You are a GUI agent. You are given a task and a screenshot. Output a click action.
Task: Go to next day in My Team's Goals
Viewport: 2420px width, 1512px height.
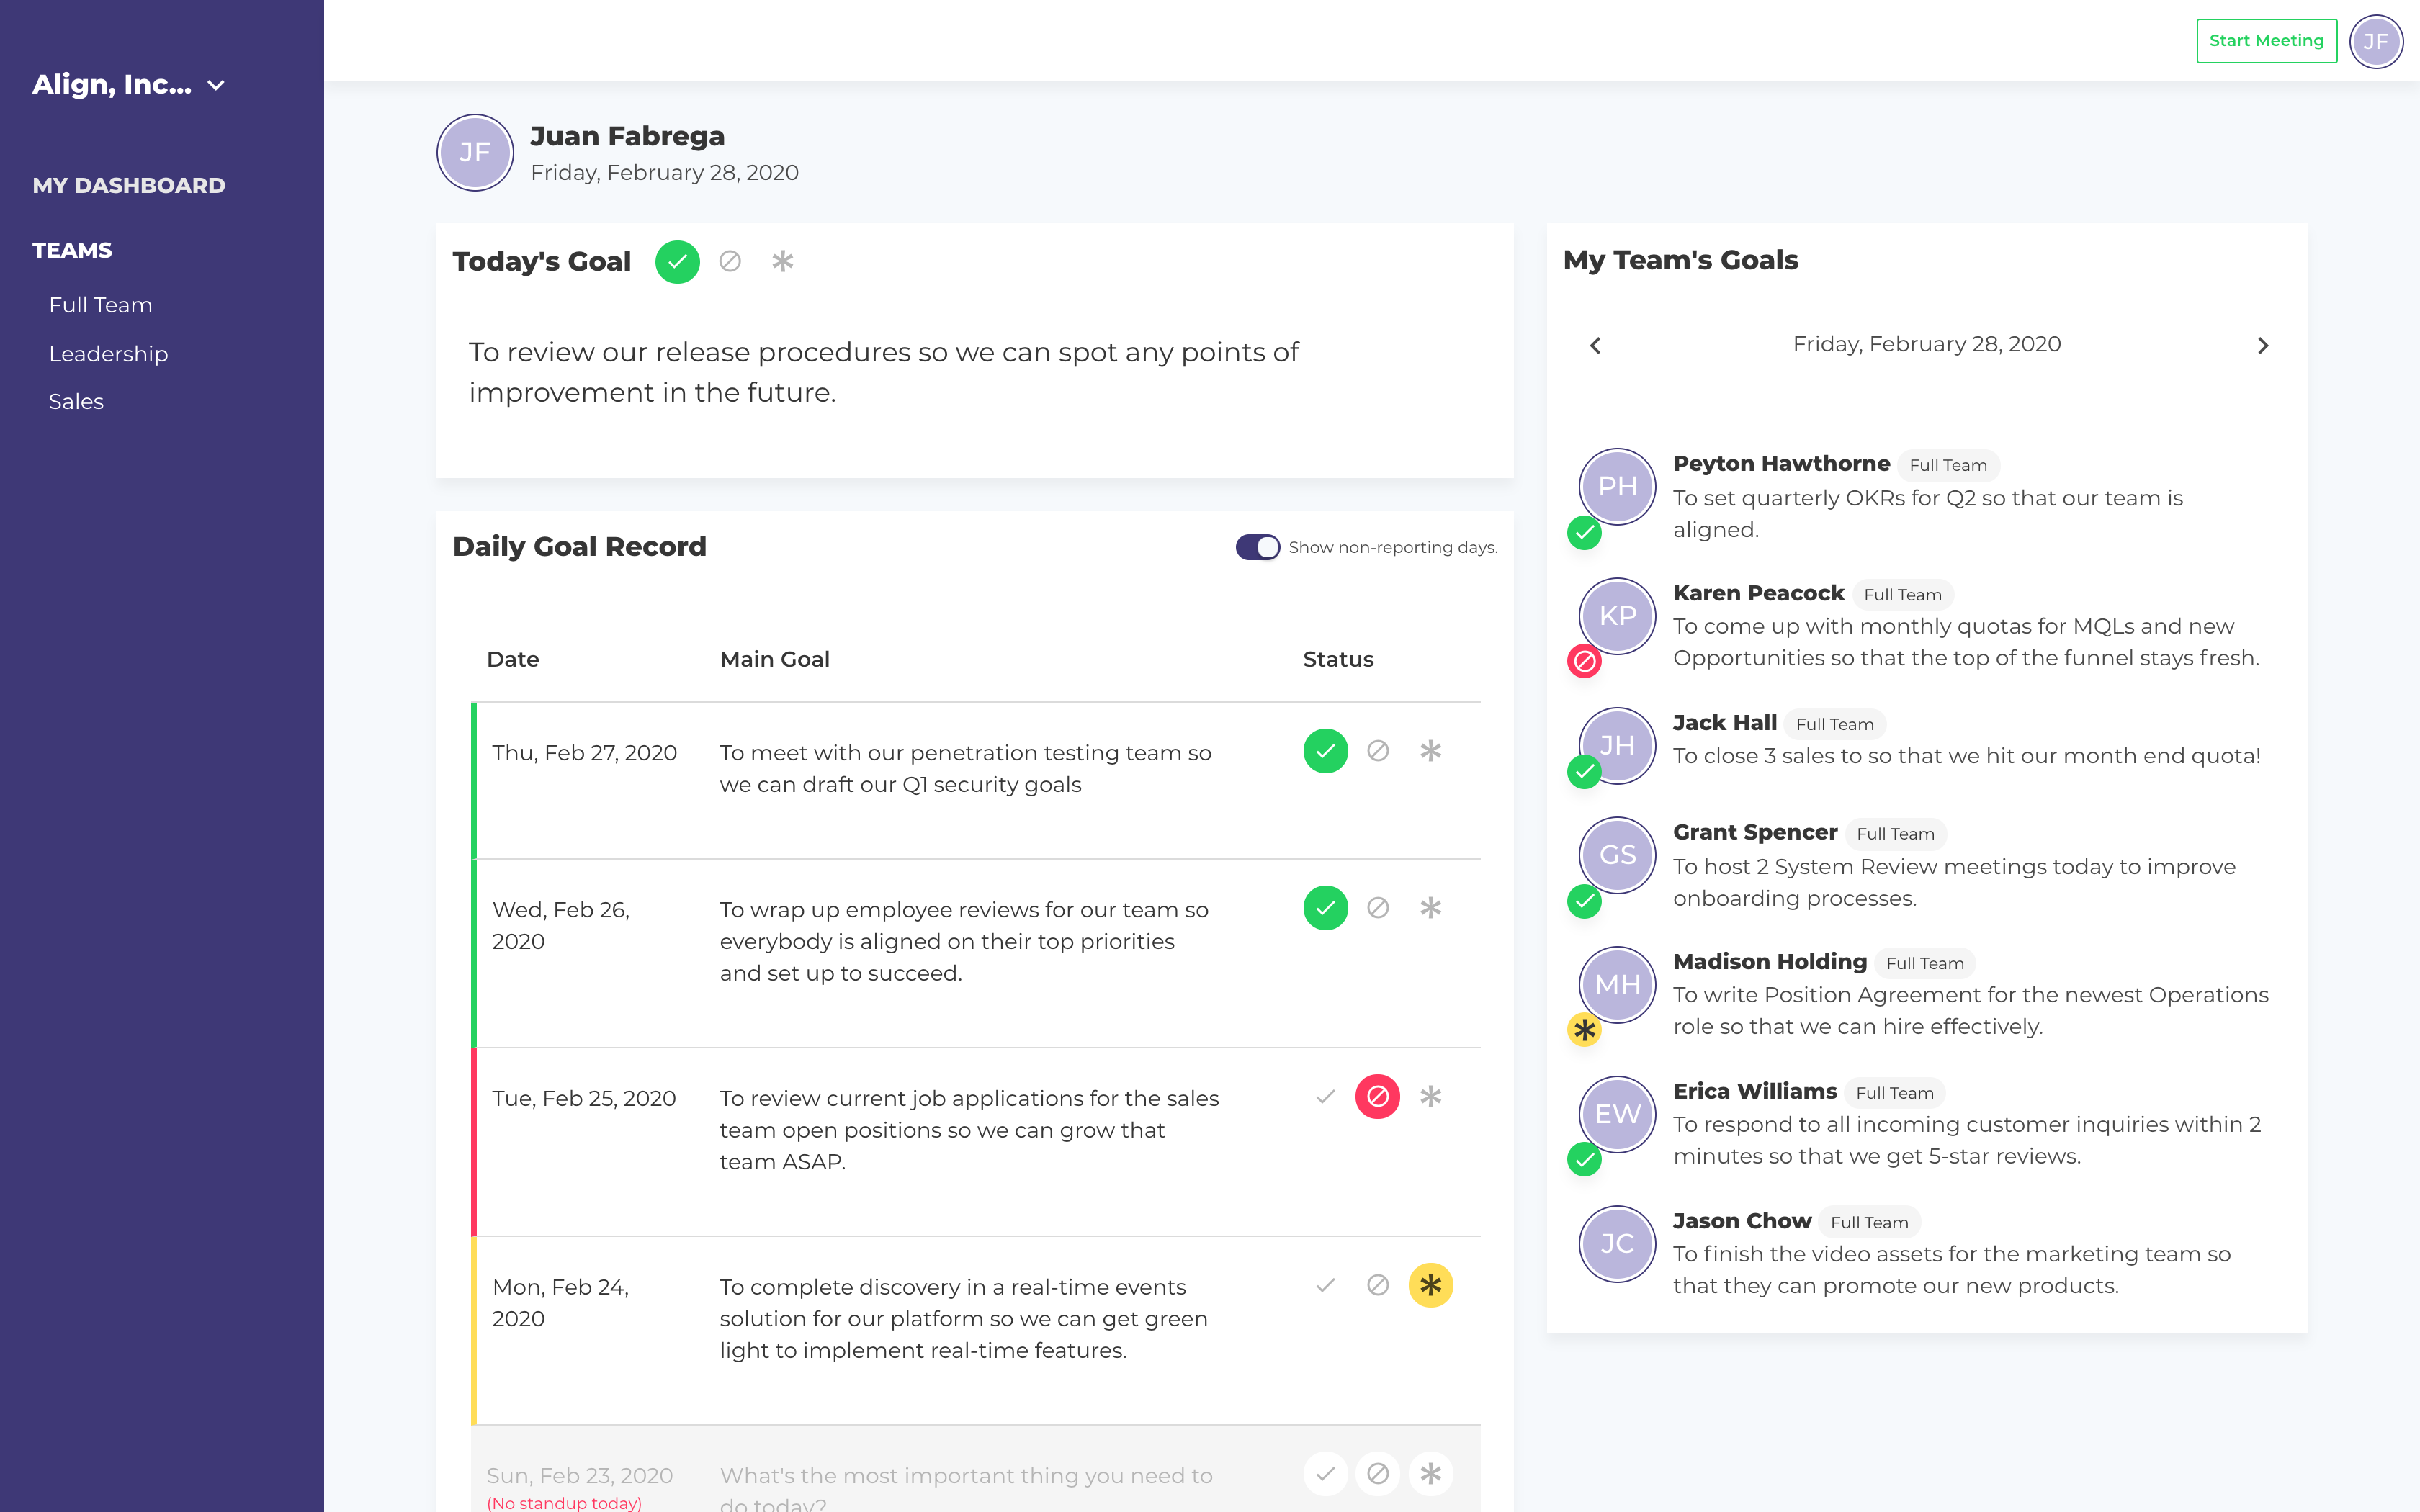tap(2263, 345)
